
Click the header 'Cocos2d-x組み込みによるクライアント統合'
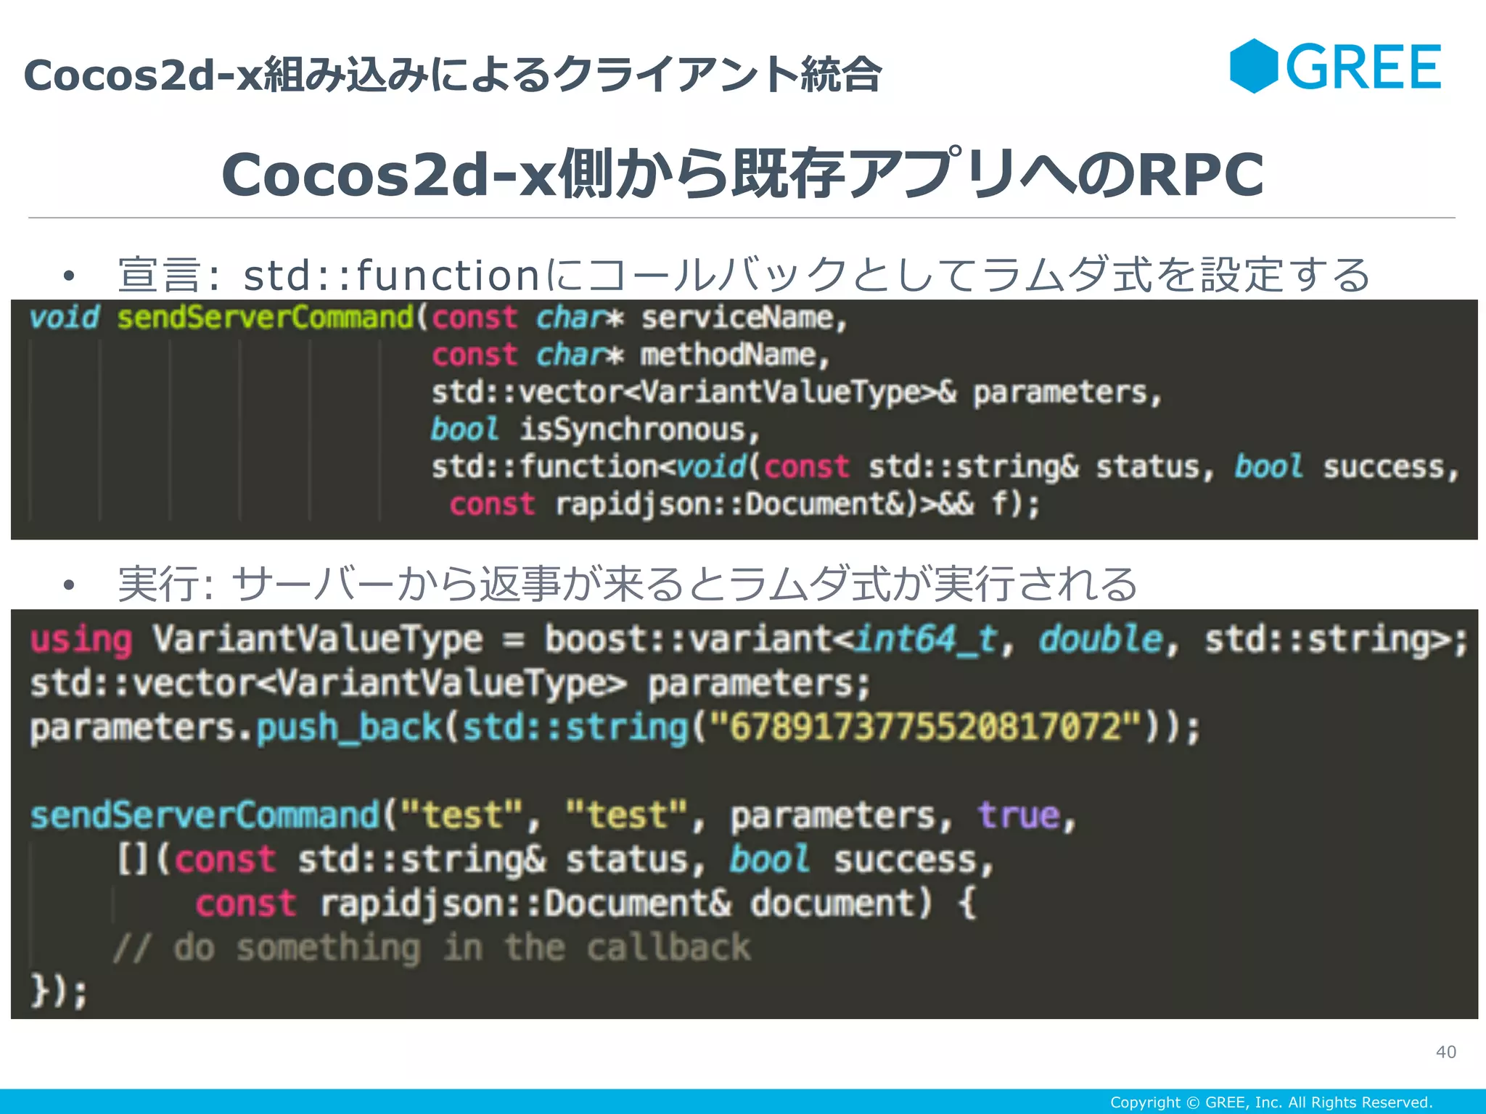453,75
